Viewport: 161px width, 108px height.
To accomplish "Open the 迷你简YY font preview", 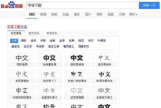I will click(49, 76).
